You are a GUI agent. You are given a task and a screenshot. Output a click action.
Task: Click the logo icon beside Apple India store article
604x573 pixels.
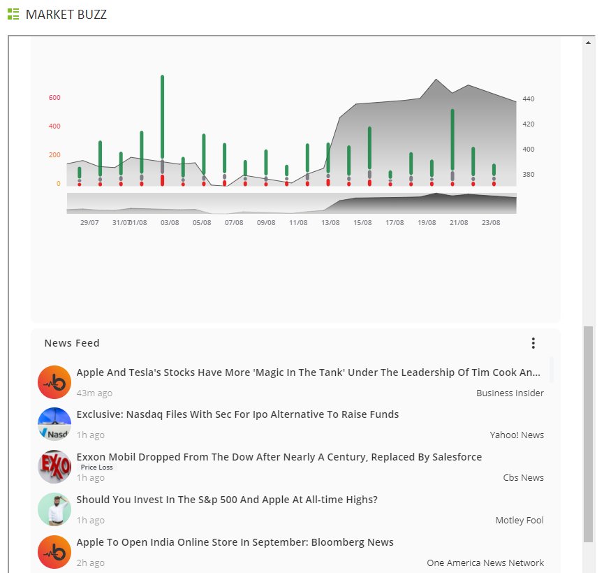tap(54, 552)
